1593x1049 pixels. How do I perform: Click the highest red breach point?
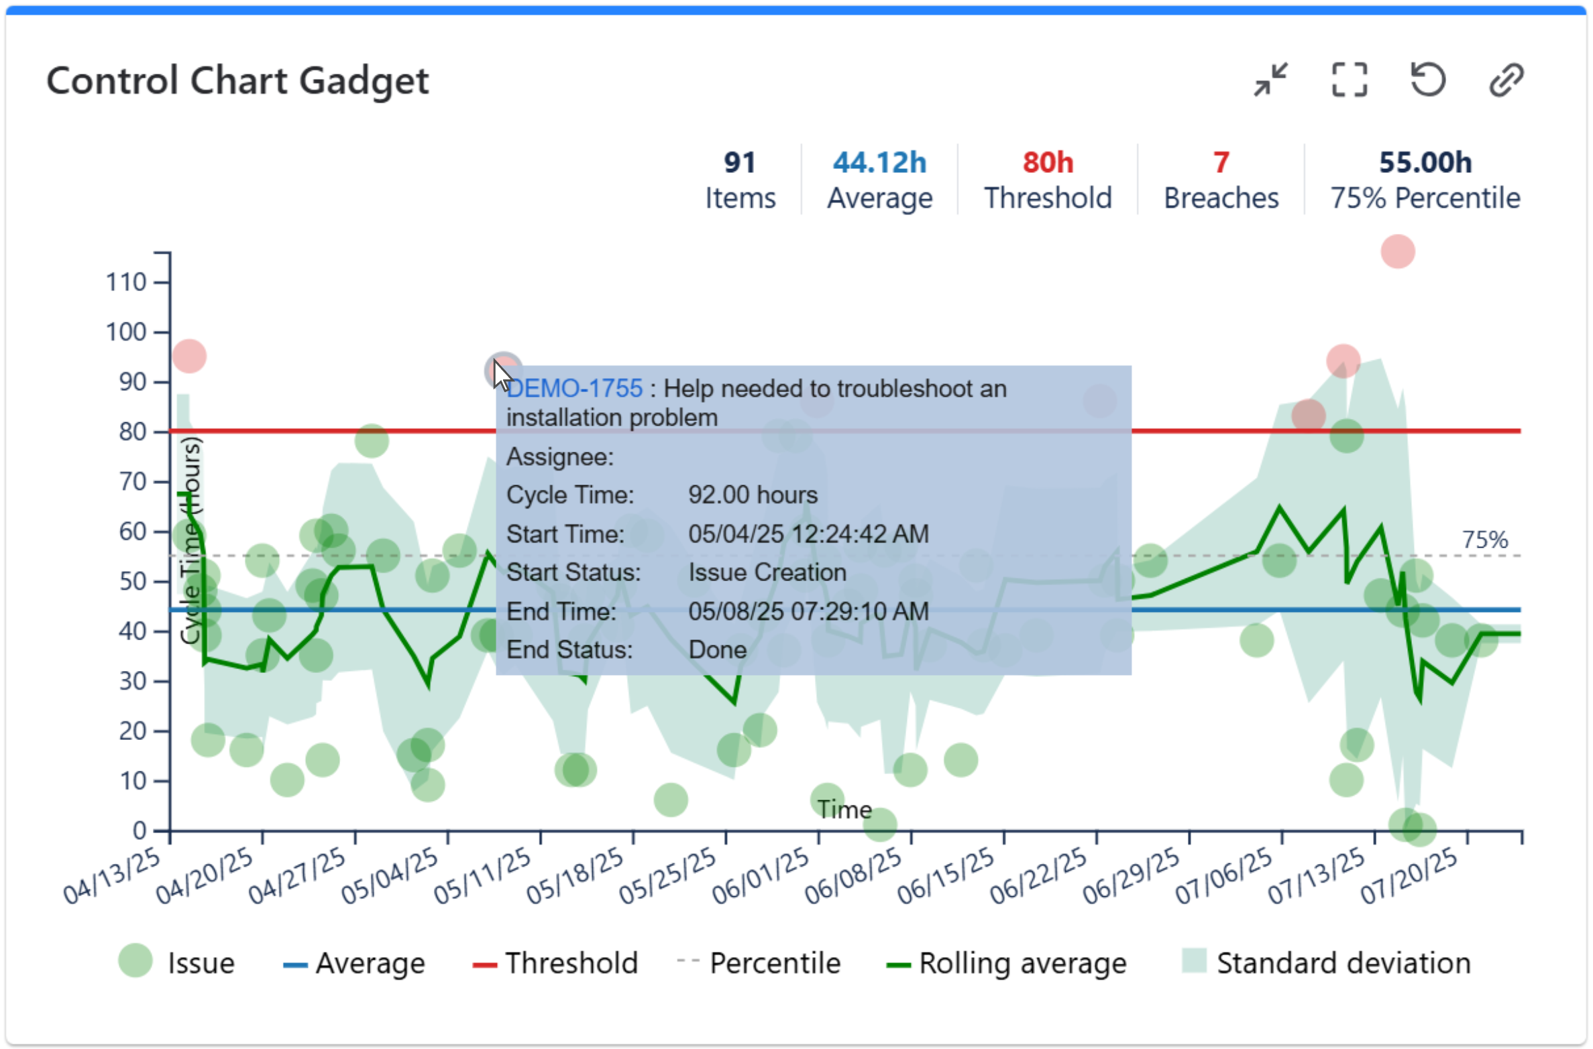[1397, 251]
